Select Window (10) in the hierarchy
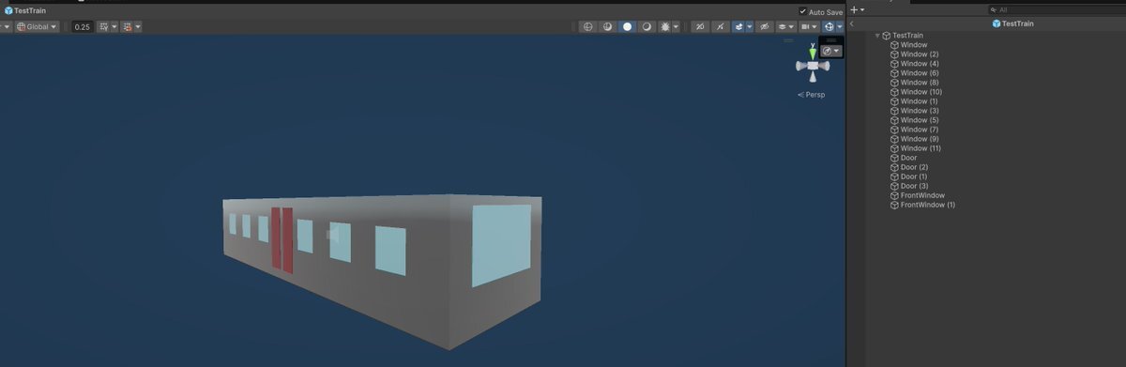Viewport: 1126px width, 367px height. tap(921, 92)
